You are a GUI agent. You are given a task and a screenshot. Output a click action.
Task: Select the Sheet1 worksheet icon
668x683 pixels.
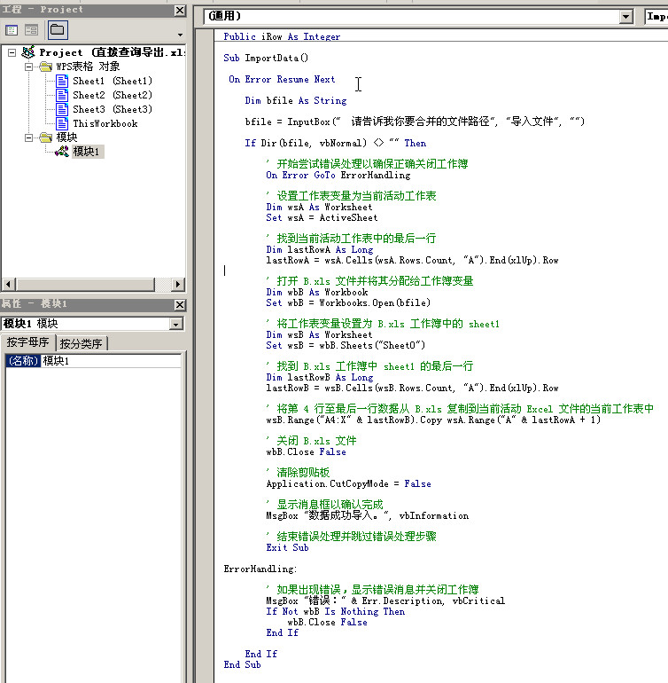point(63,81)
